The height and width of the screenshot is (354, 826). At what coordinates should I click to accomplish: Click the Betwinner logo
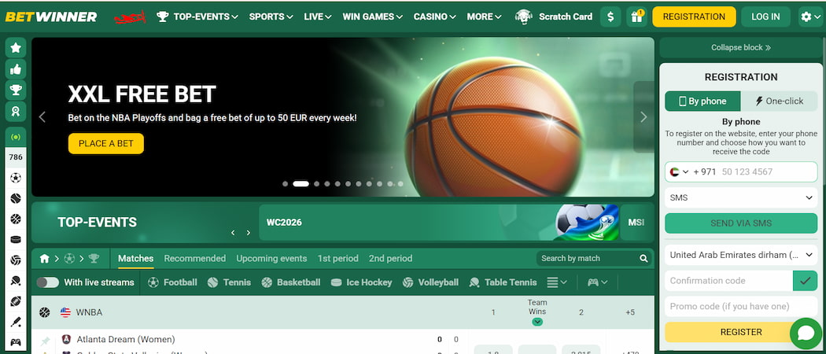[51, 17]
